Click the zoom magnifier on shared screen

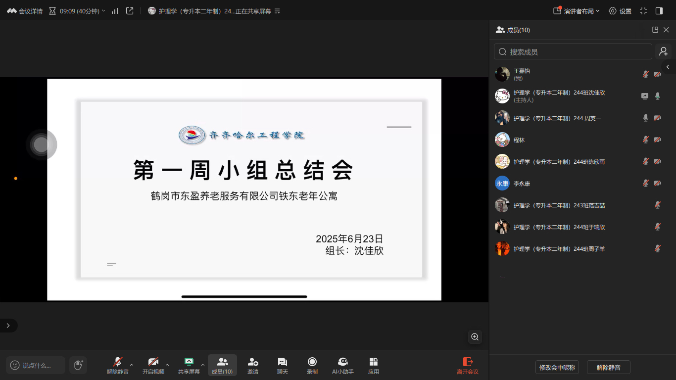475,337
